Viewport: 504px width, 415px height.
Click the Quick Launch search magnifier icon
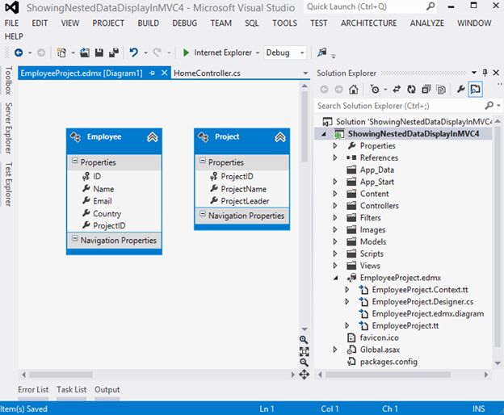point(430,6)
